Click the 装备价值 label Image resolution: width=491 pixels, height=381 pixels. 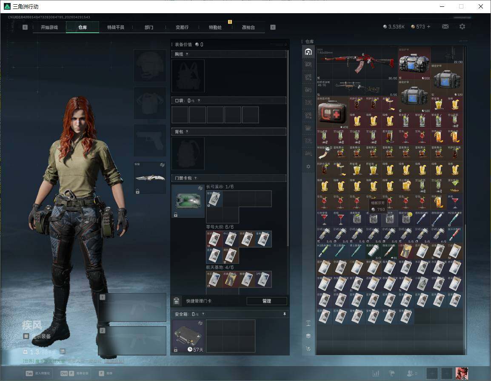click(183, 45)
